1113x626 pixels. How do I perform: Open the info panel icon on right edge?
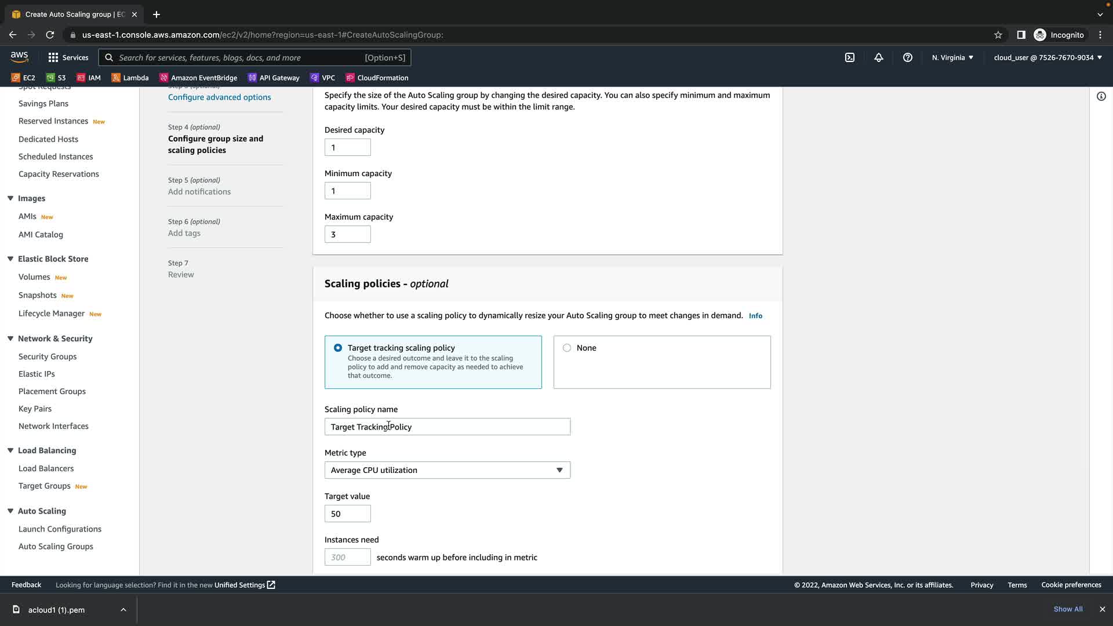tap(1101, 96)
